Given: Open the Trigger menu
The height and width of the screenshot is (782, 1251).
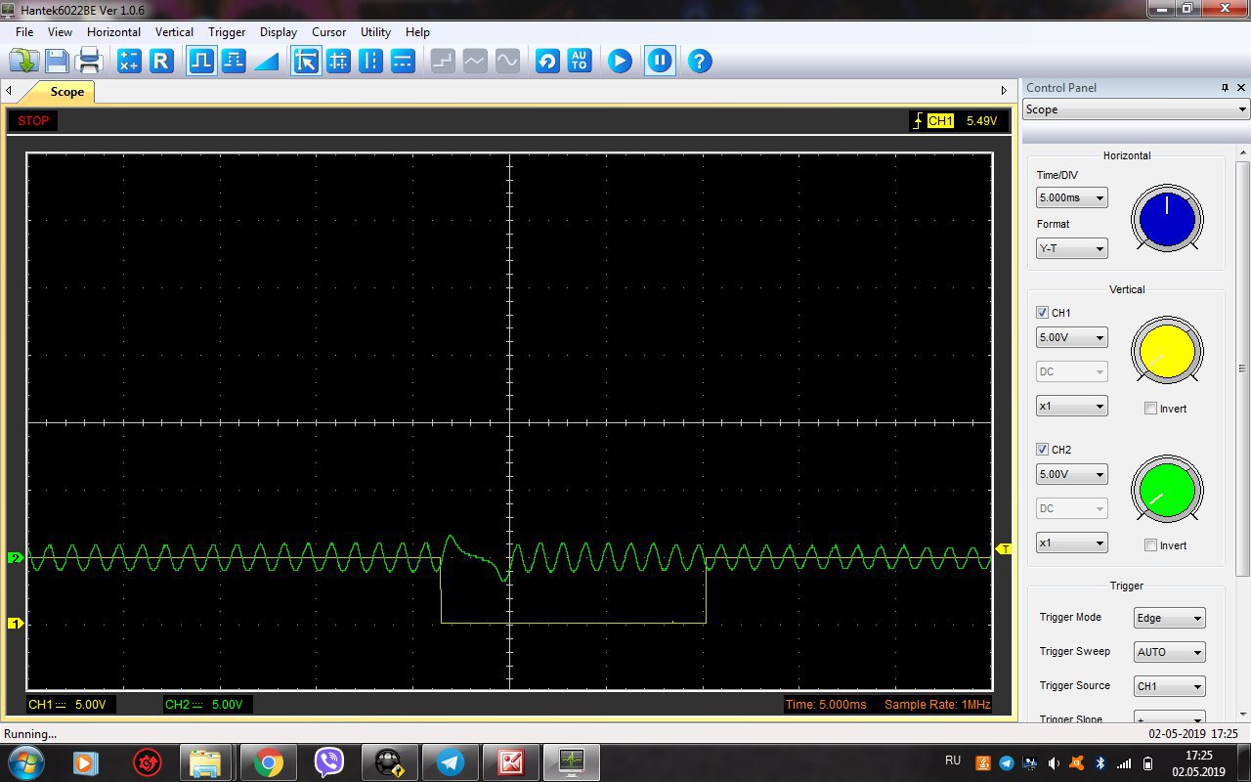Looking at the screenshot, I should (x=227, y=32).
